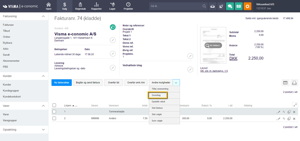This screenshot has height=141, width=300.
Task: Click the print icon above the invoice lines
Action: click(x=294, y=83)
